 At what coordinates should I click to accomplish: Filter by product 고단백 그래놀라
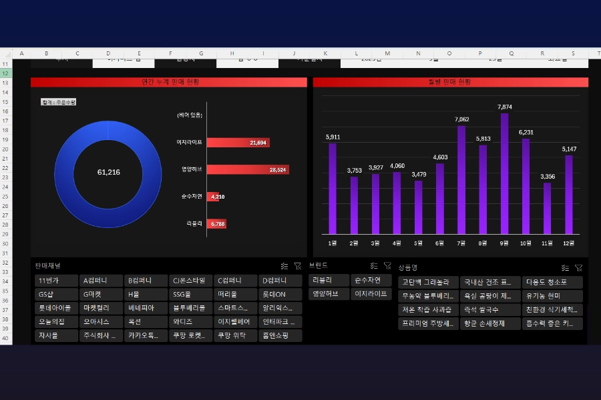[x=428, y=282]
